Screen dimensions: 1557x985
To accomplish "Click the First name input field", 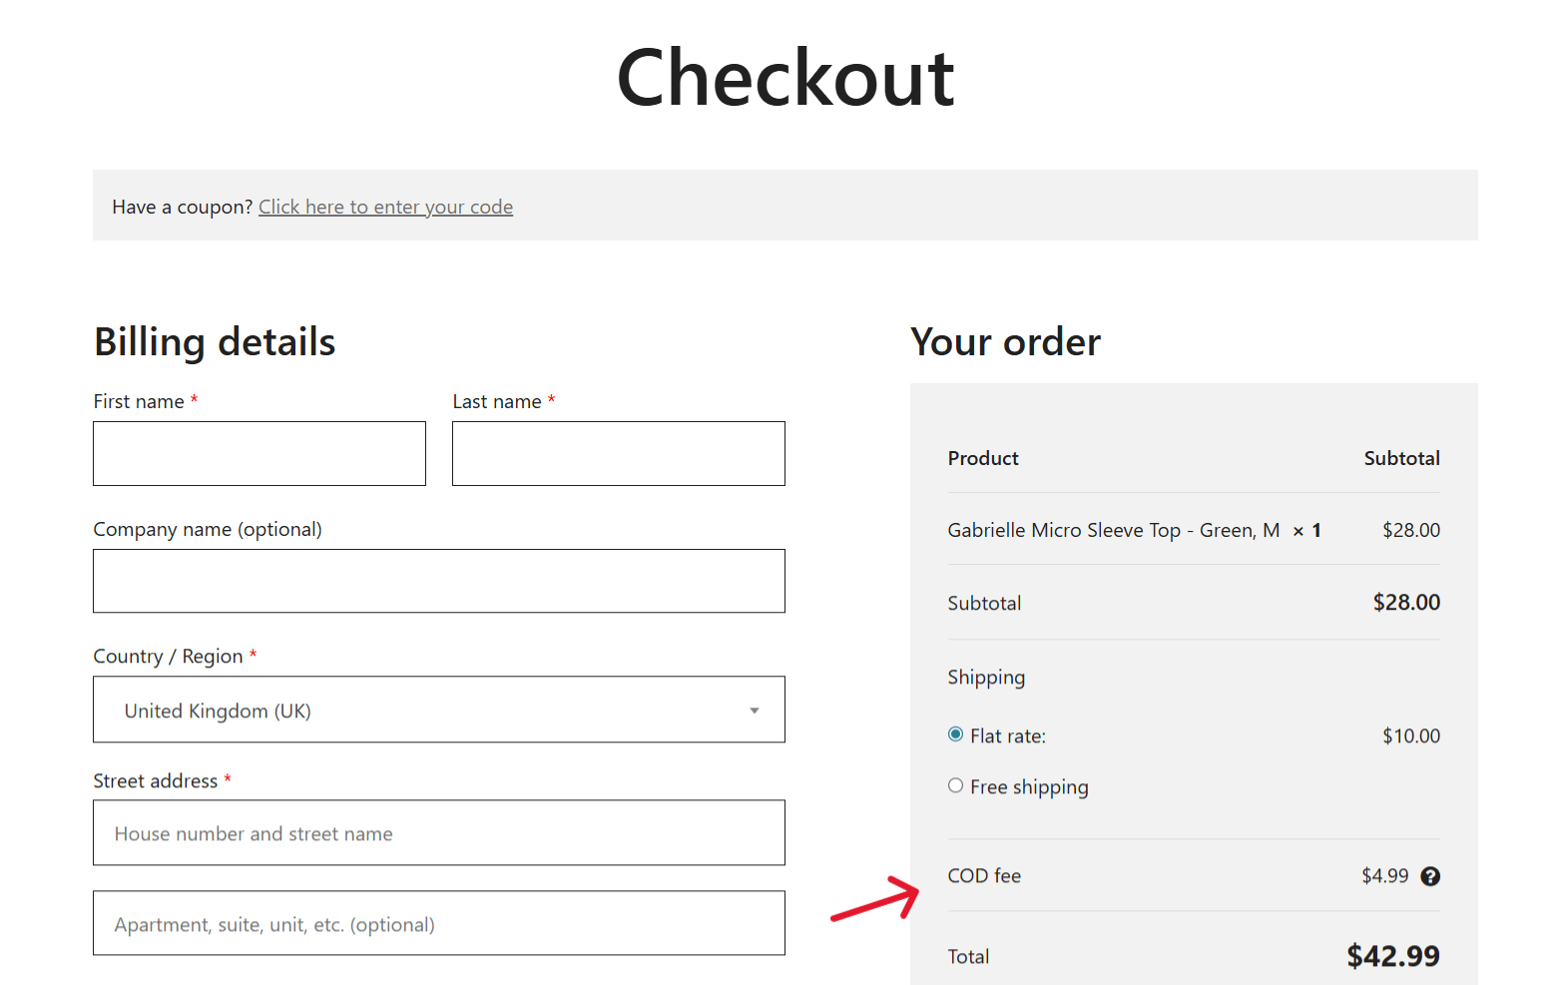I will coord(259,453).
